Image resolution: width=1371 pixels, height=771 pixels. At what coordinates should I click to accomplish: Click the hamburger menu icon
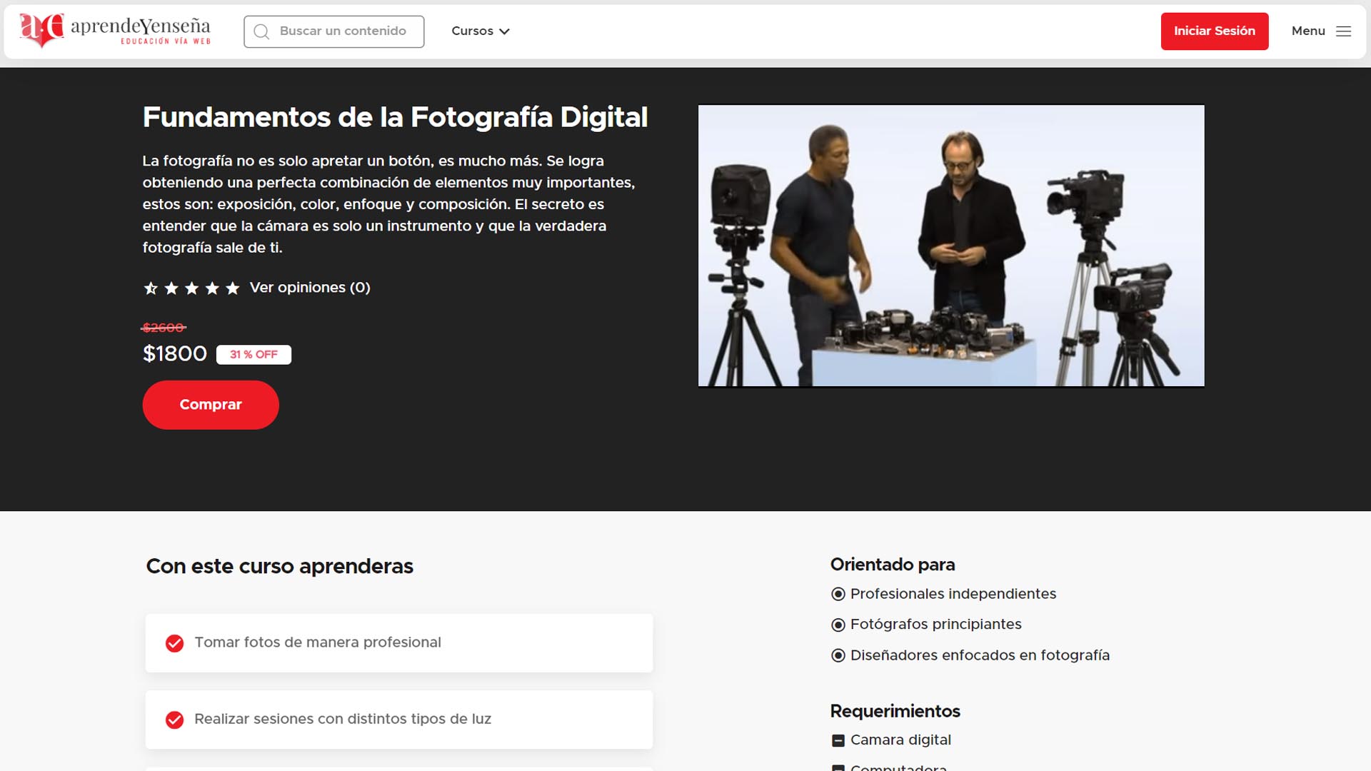(x=1343, y=31)
